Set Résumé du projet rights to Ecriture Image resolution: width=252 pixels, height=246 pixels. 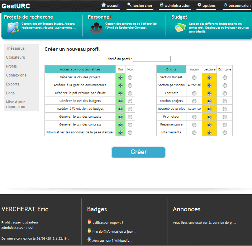225,109
